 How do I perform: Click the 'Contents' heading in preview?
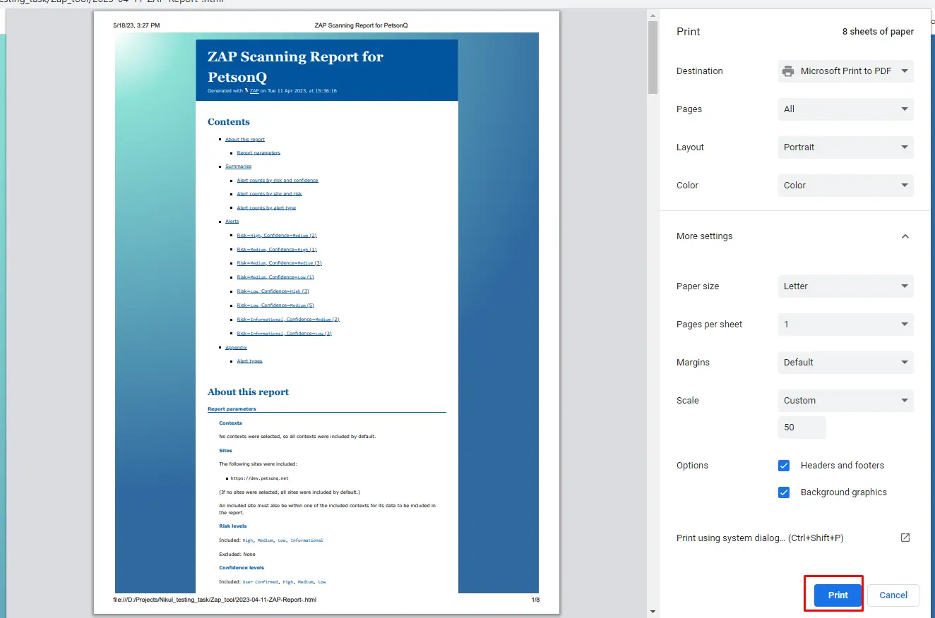(x=229, y=122)
